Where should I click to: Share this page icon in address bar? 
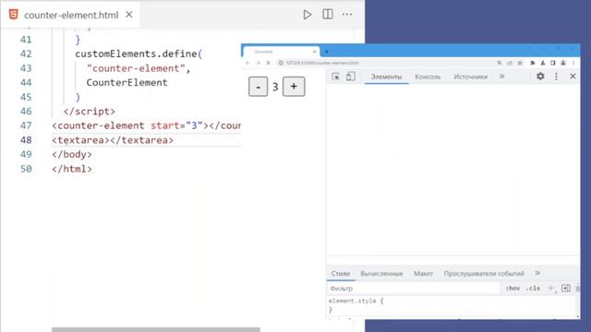click(510, 63)
